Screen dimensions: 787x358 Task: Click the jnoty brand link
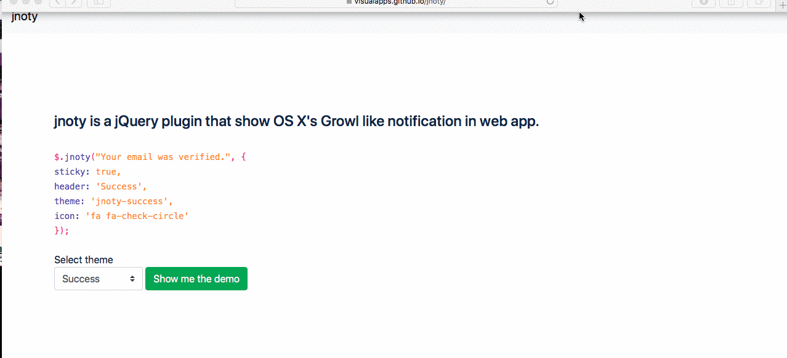click(25, 17)
